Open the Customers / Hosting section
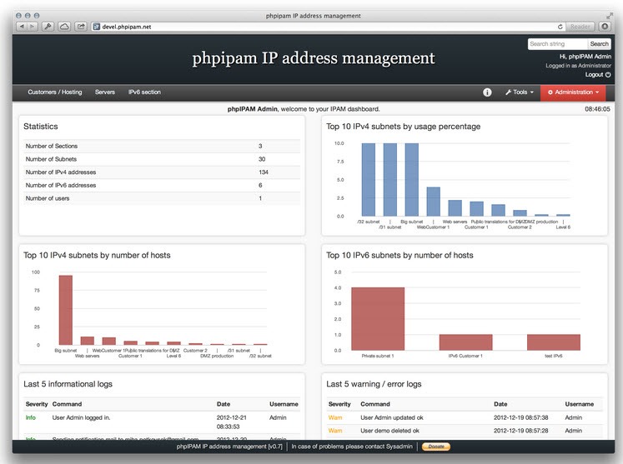 click(x=55, y=92)
